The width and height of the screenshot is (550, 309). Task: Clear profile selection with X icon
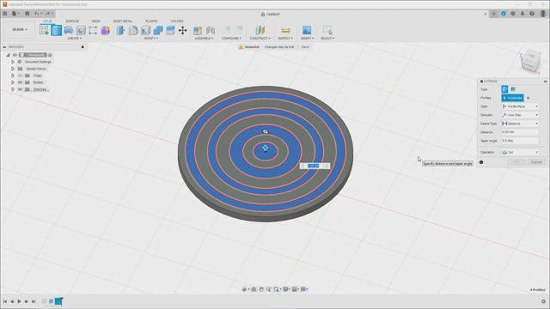tap(529, 98)
